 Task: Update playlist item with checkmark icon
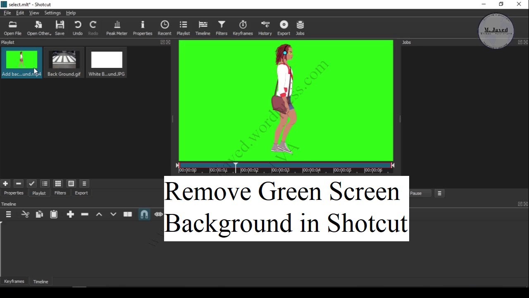(32, 184)
